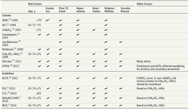Click the Scheme section heading
The width and height of the screenshot is (190, 109).
pos(7,15)
